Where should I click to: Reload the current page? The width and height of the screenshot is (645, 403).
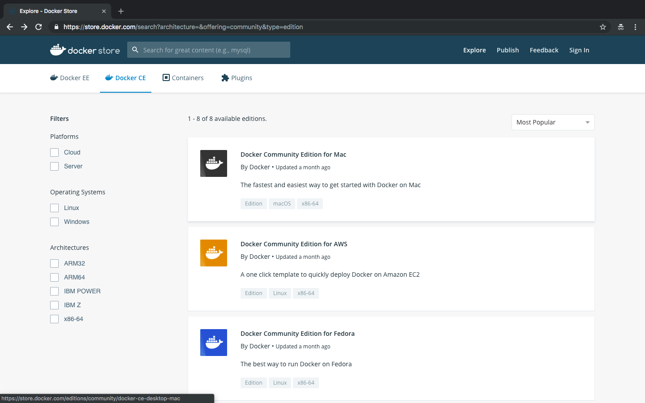coord(39,27)
